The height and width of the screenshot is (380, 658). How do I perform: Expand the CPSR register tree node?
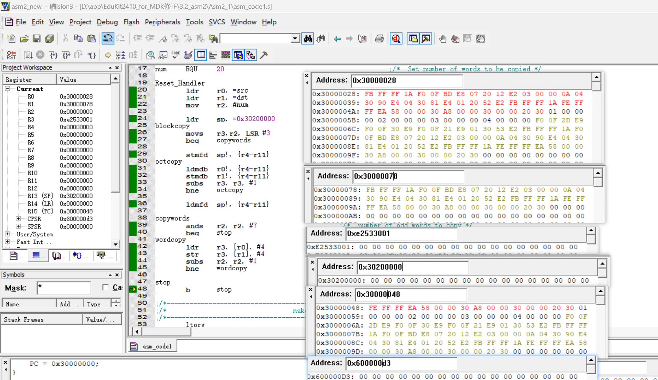18,219
